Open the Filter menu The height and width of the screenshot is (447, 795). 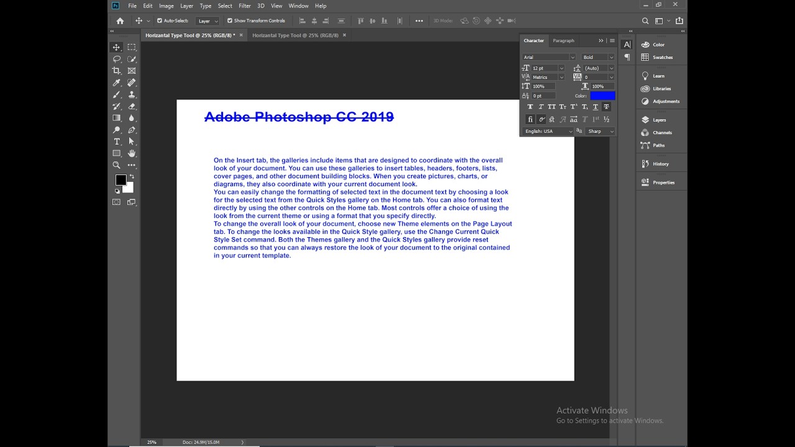coord(245,6)
